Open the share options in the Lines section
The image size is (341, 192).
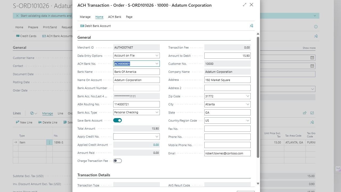pyautogui.click(x=305, y=113)
